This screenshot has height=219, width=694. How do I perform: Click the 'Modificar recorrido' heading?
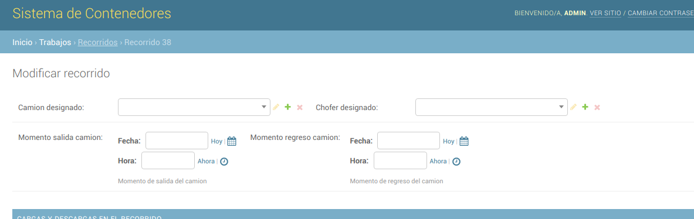61,73
